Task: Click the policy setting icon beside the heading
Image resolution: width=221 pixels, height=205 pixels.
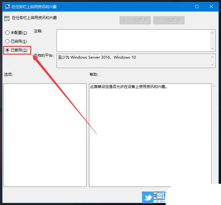Action: 7,18
